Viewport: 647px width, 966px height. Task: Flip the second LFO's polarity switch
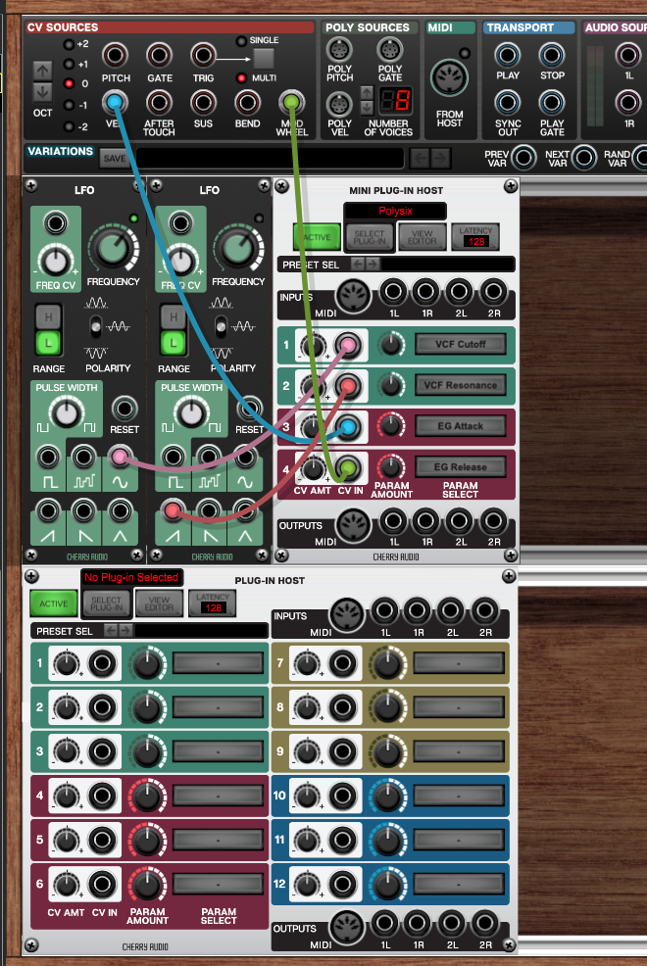220,326
